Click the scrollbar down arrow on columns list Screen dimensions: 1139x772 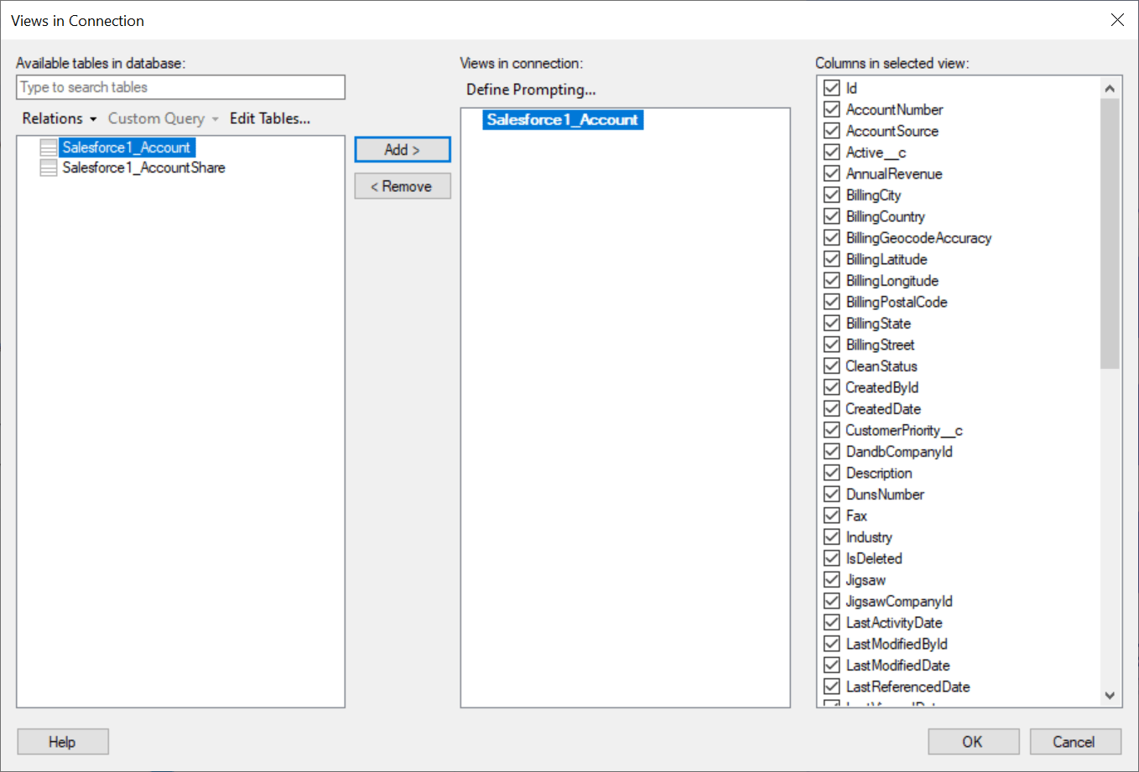click(x=1110, y=696)
